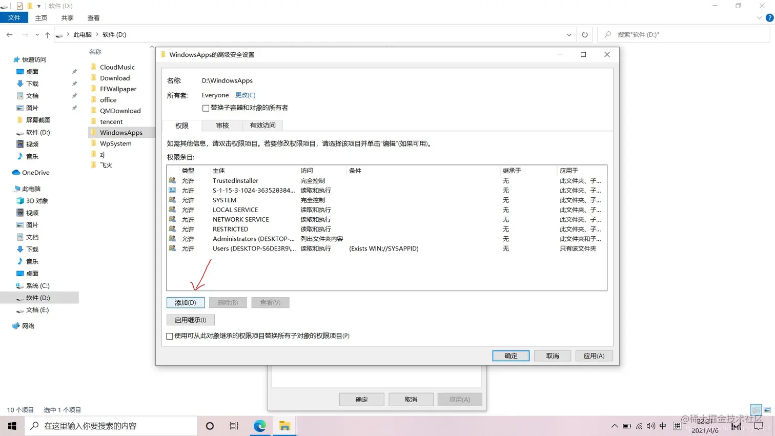Open Task View on the taskbar
The height and width of the screenshot is (436, 775).
(234, 426)
